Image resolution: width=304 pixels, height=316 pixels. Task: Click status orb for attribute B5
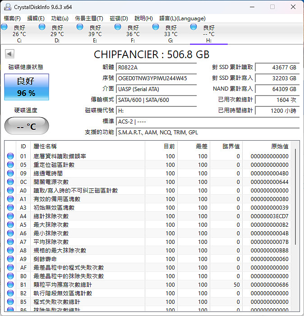pyautogui.click(x=10, y=302)
